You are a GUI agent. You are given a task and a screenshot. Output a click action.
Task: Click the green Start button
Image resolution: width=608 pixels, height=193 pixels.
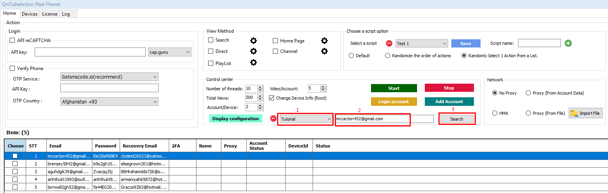click(394, 88)
